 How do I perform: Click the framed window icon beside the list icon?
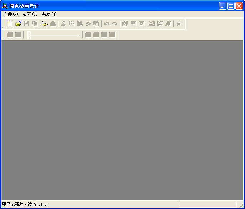coord(142,24)
